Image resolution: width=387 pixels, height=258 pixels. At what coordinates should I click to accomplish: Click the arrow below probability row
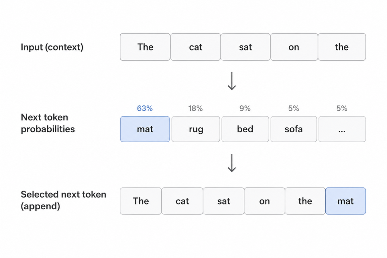232,163
